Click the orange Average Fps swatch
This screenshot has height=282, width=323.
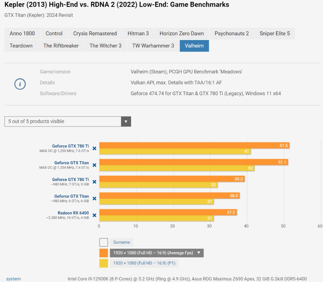click(x=104, y=253)
